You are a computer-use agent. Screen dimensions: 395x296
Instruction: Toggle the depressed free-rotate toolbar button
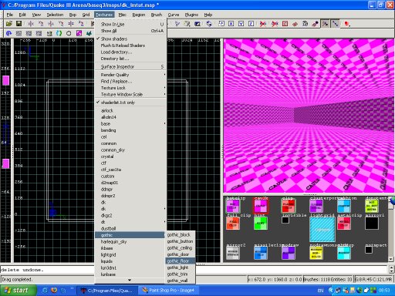click(x=325, y=24)
